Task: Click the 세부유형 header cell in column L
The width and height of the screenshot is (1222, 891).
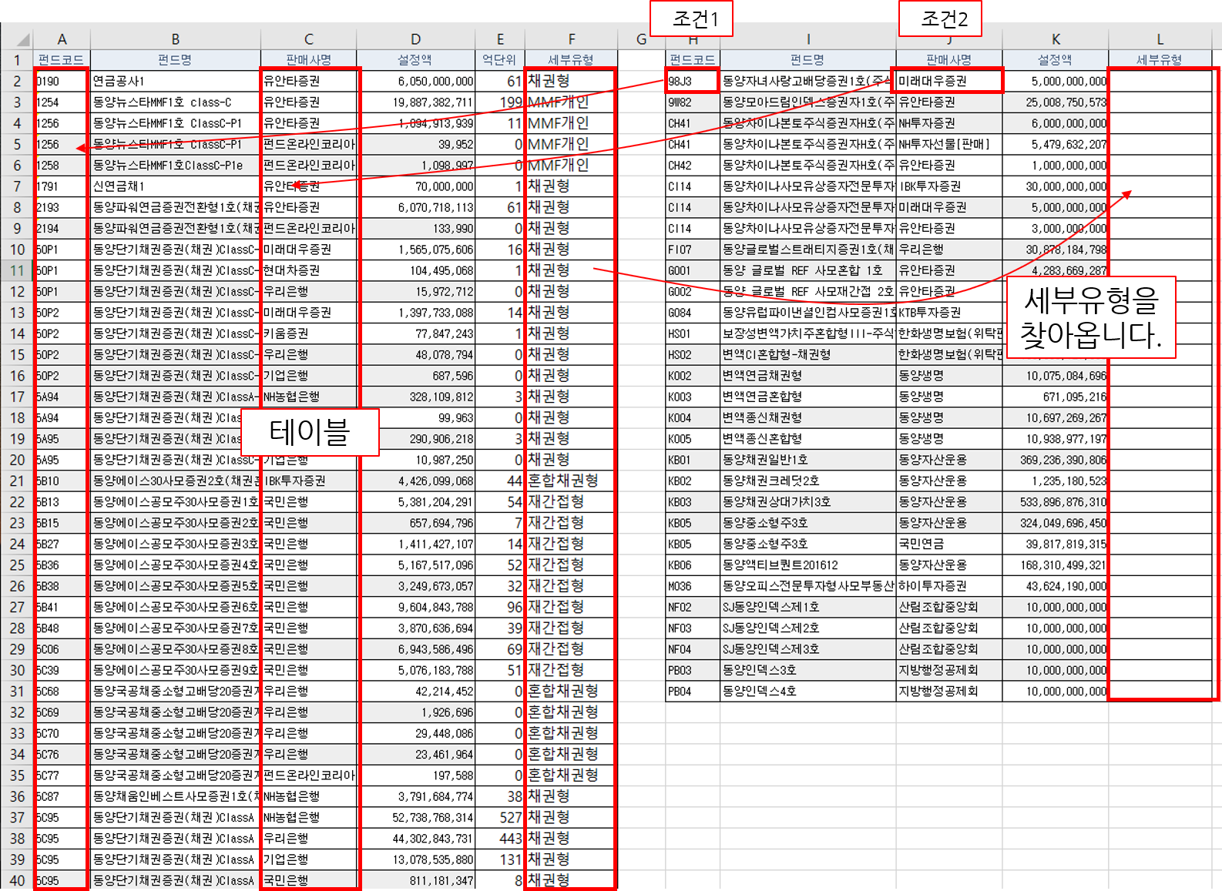Action: [x=1160, y=60]
